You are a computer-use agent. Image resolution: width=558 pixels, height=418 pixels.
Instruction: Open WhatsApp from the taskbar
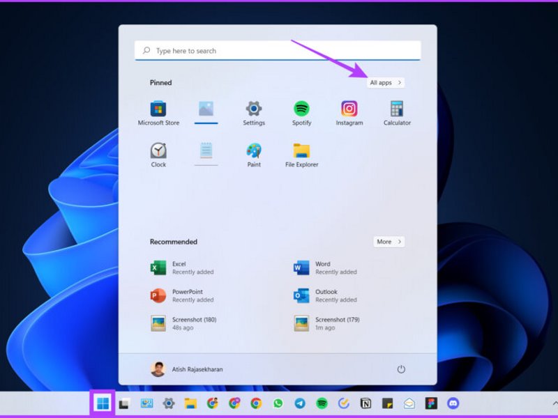click(278, 403)
